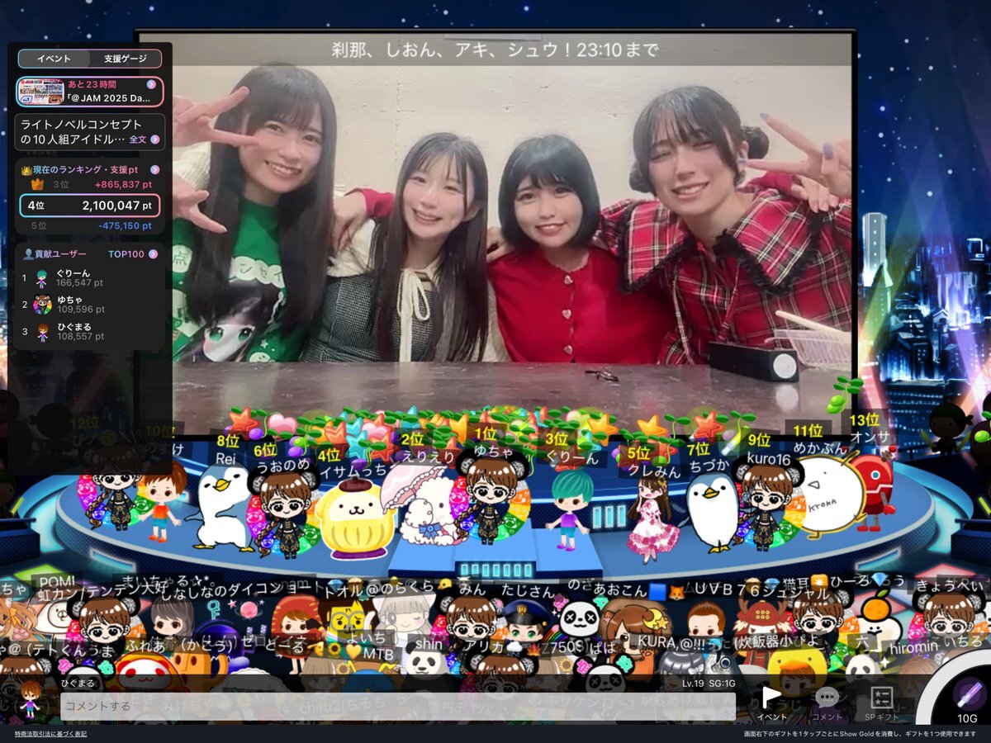Open event details arrow next to あと23時間
Viewport: 991px width, 743px height.
(152, 84)
